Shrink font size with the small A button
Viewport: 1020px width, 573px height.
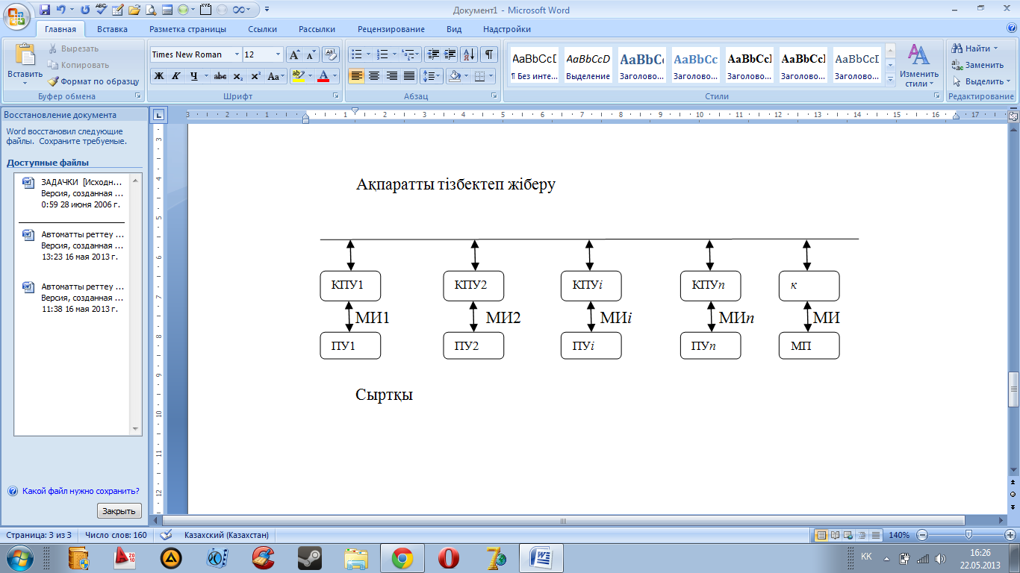311,54
